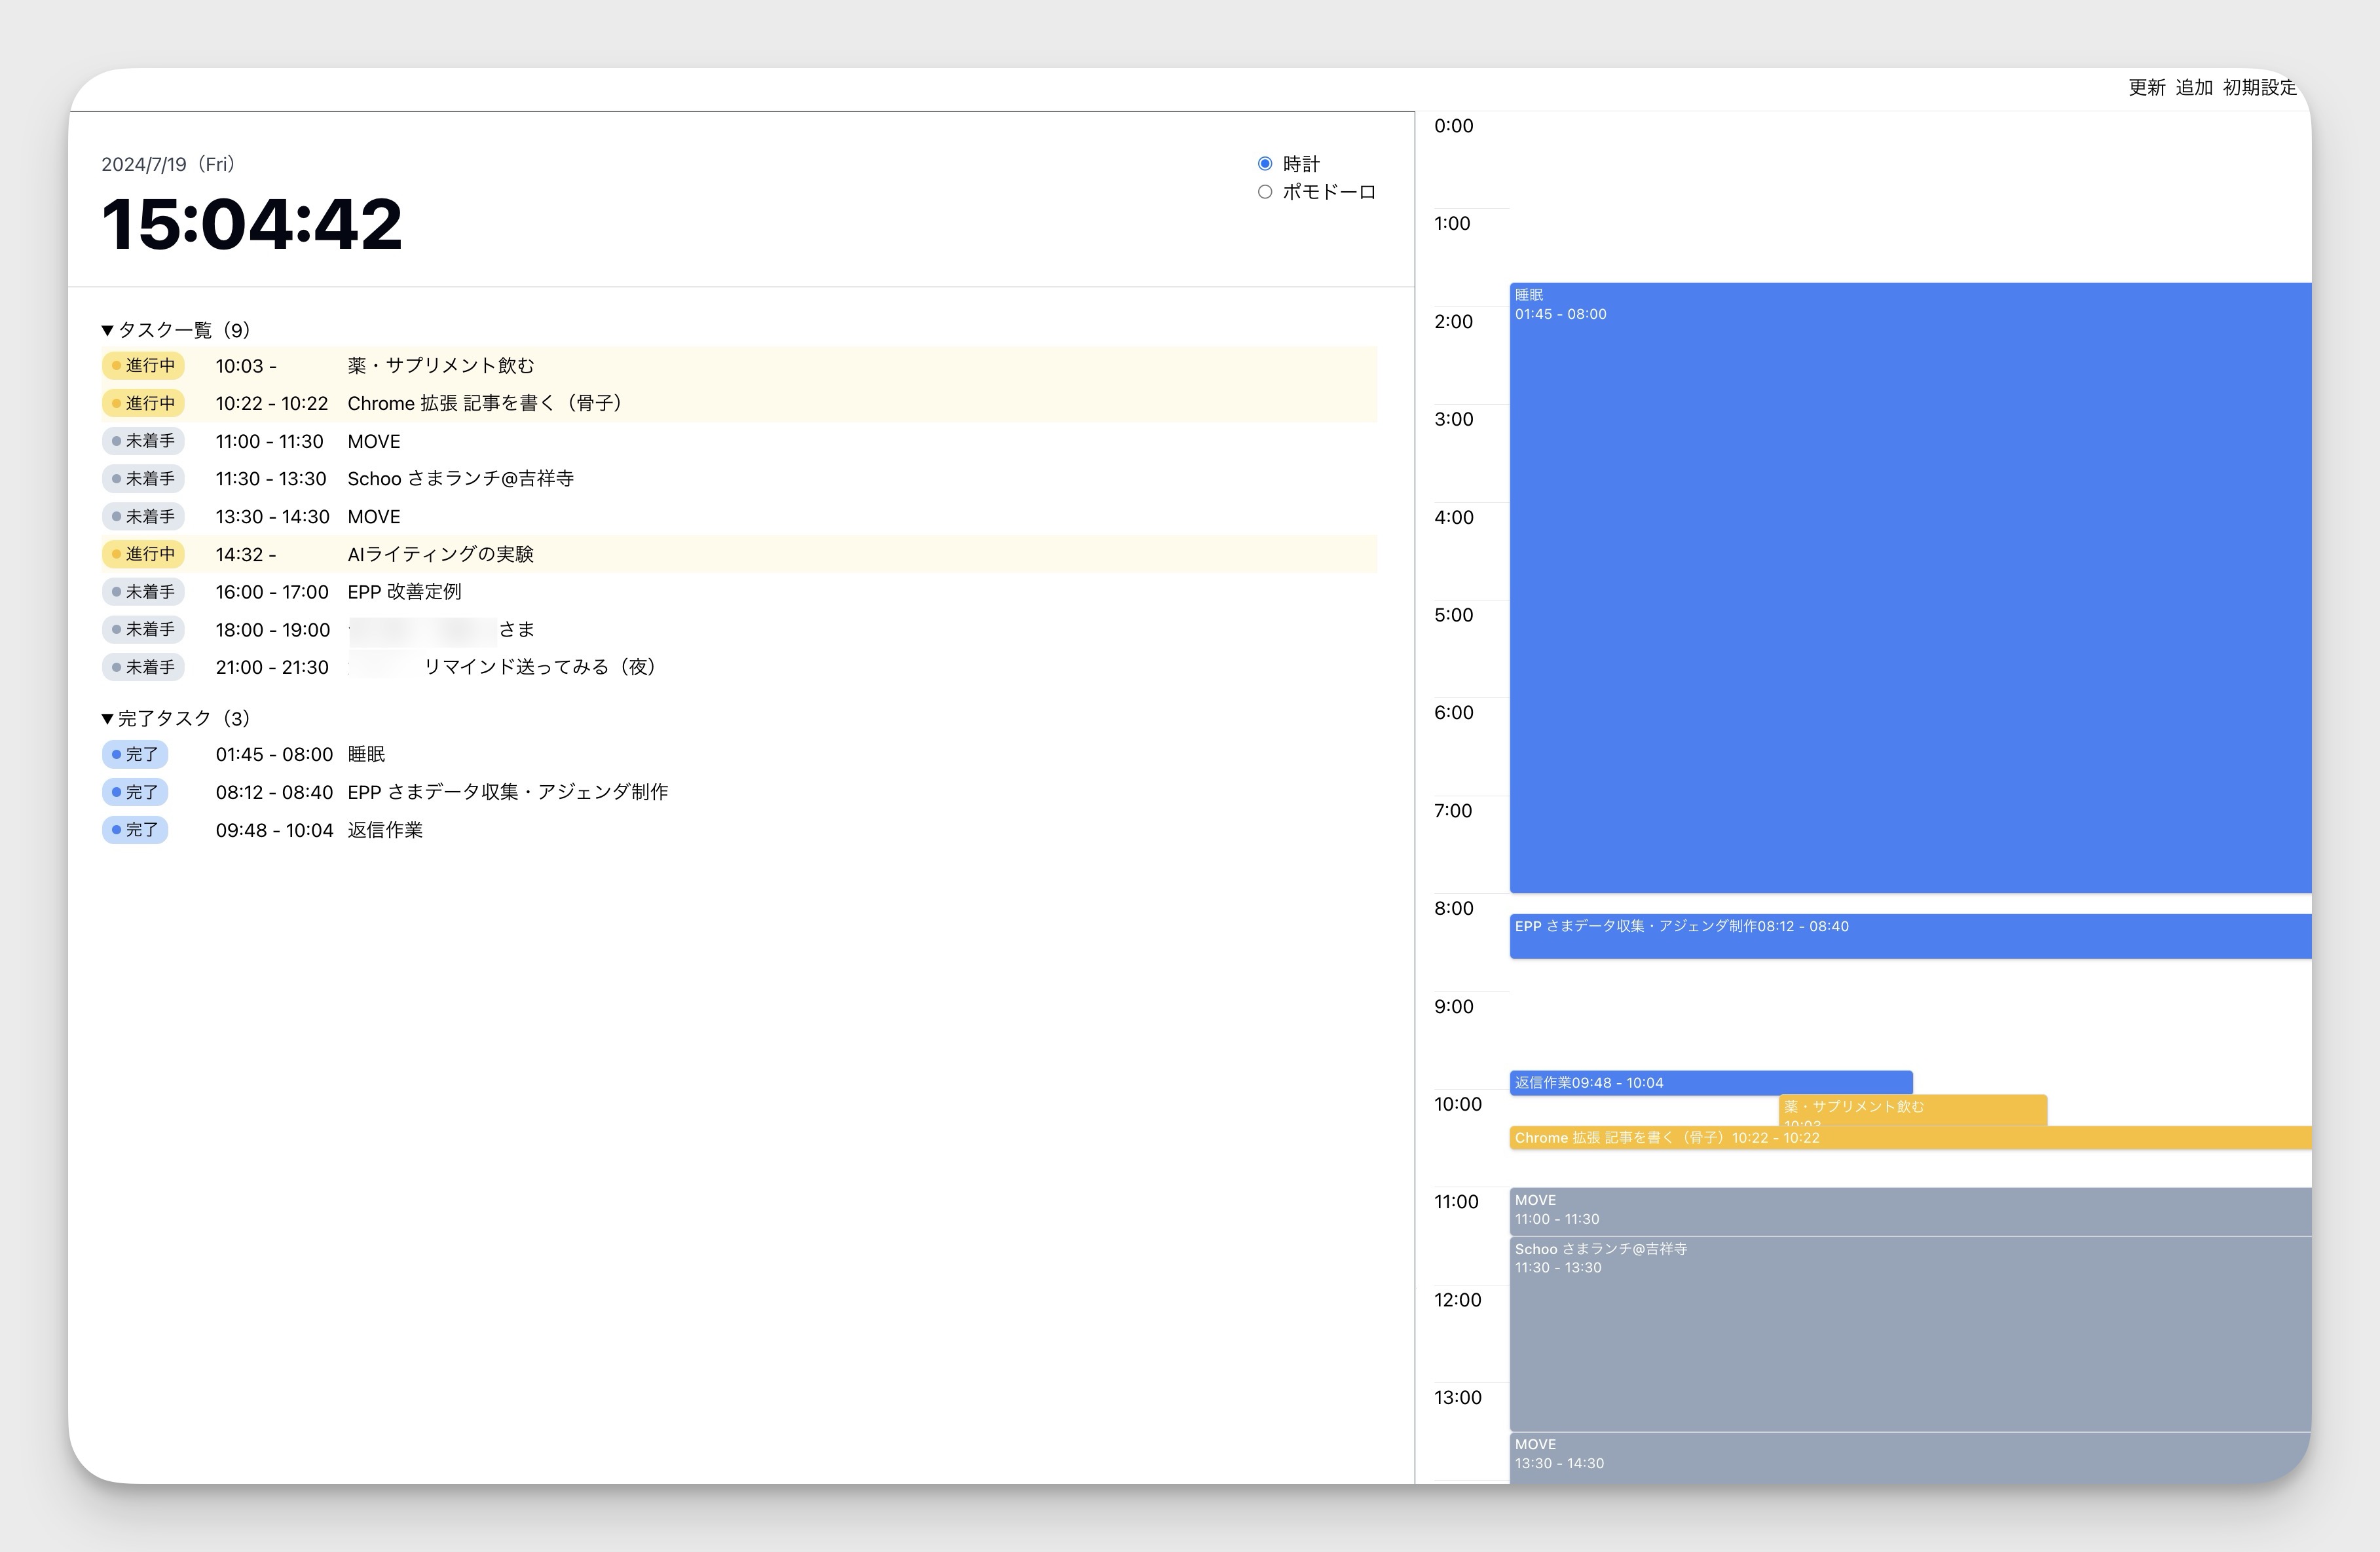Click the 未着手 badge for EPP 改善定例
Screen dimensions: 2380x1552
[143, 592]
